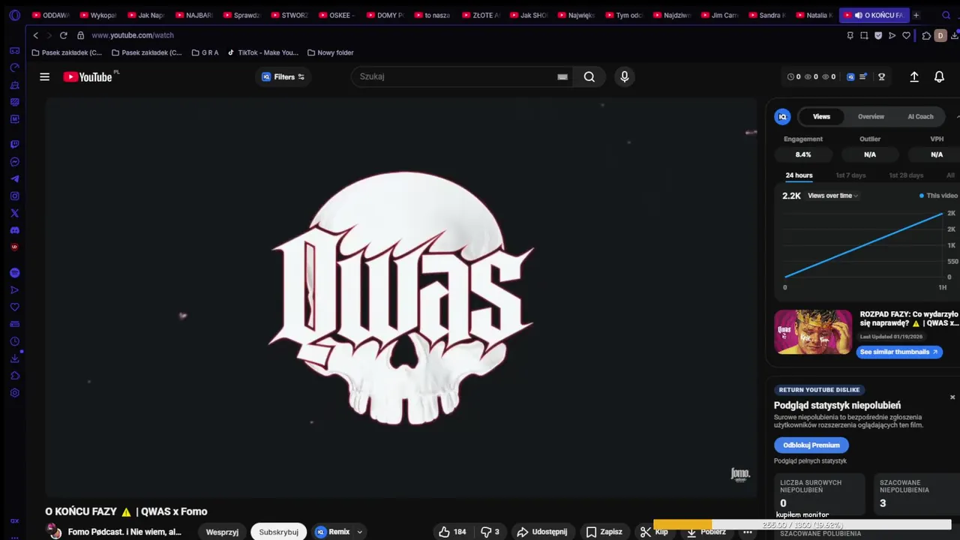
Task: Click the Fomo Podcast channel avatar
Action: pyautogui.click(x=54, y=532)
